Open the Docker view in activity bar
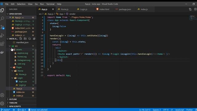This screenshot has width=197, height=111. (x=2, y=52)
